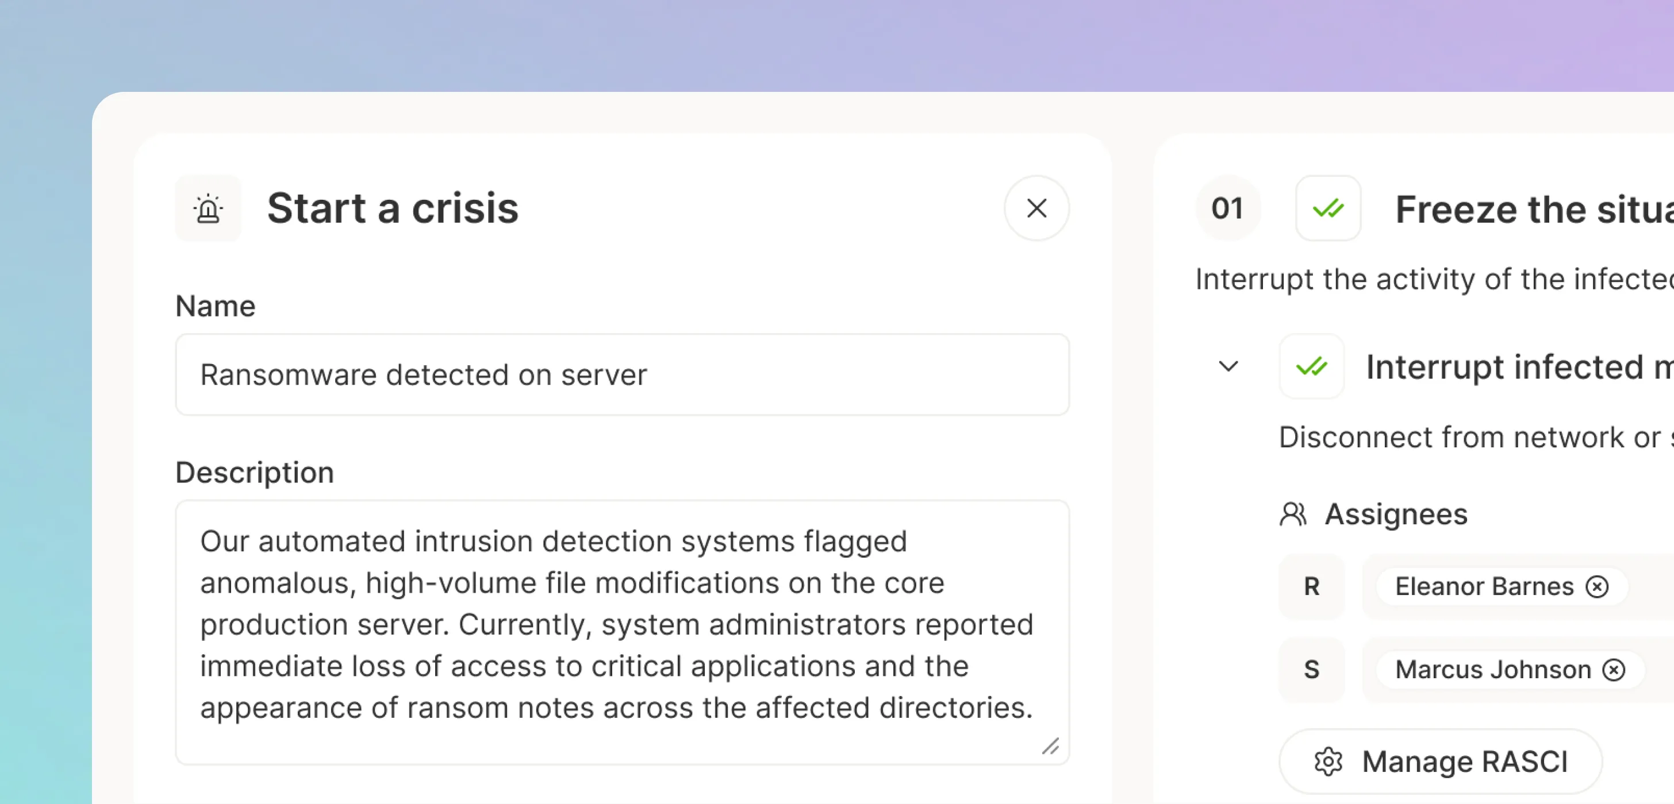Click inside the Description text area
Screen dimensions: 1674x804
(x=622, y=632)
